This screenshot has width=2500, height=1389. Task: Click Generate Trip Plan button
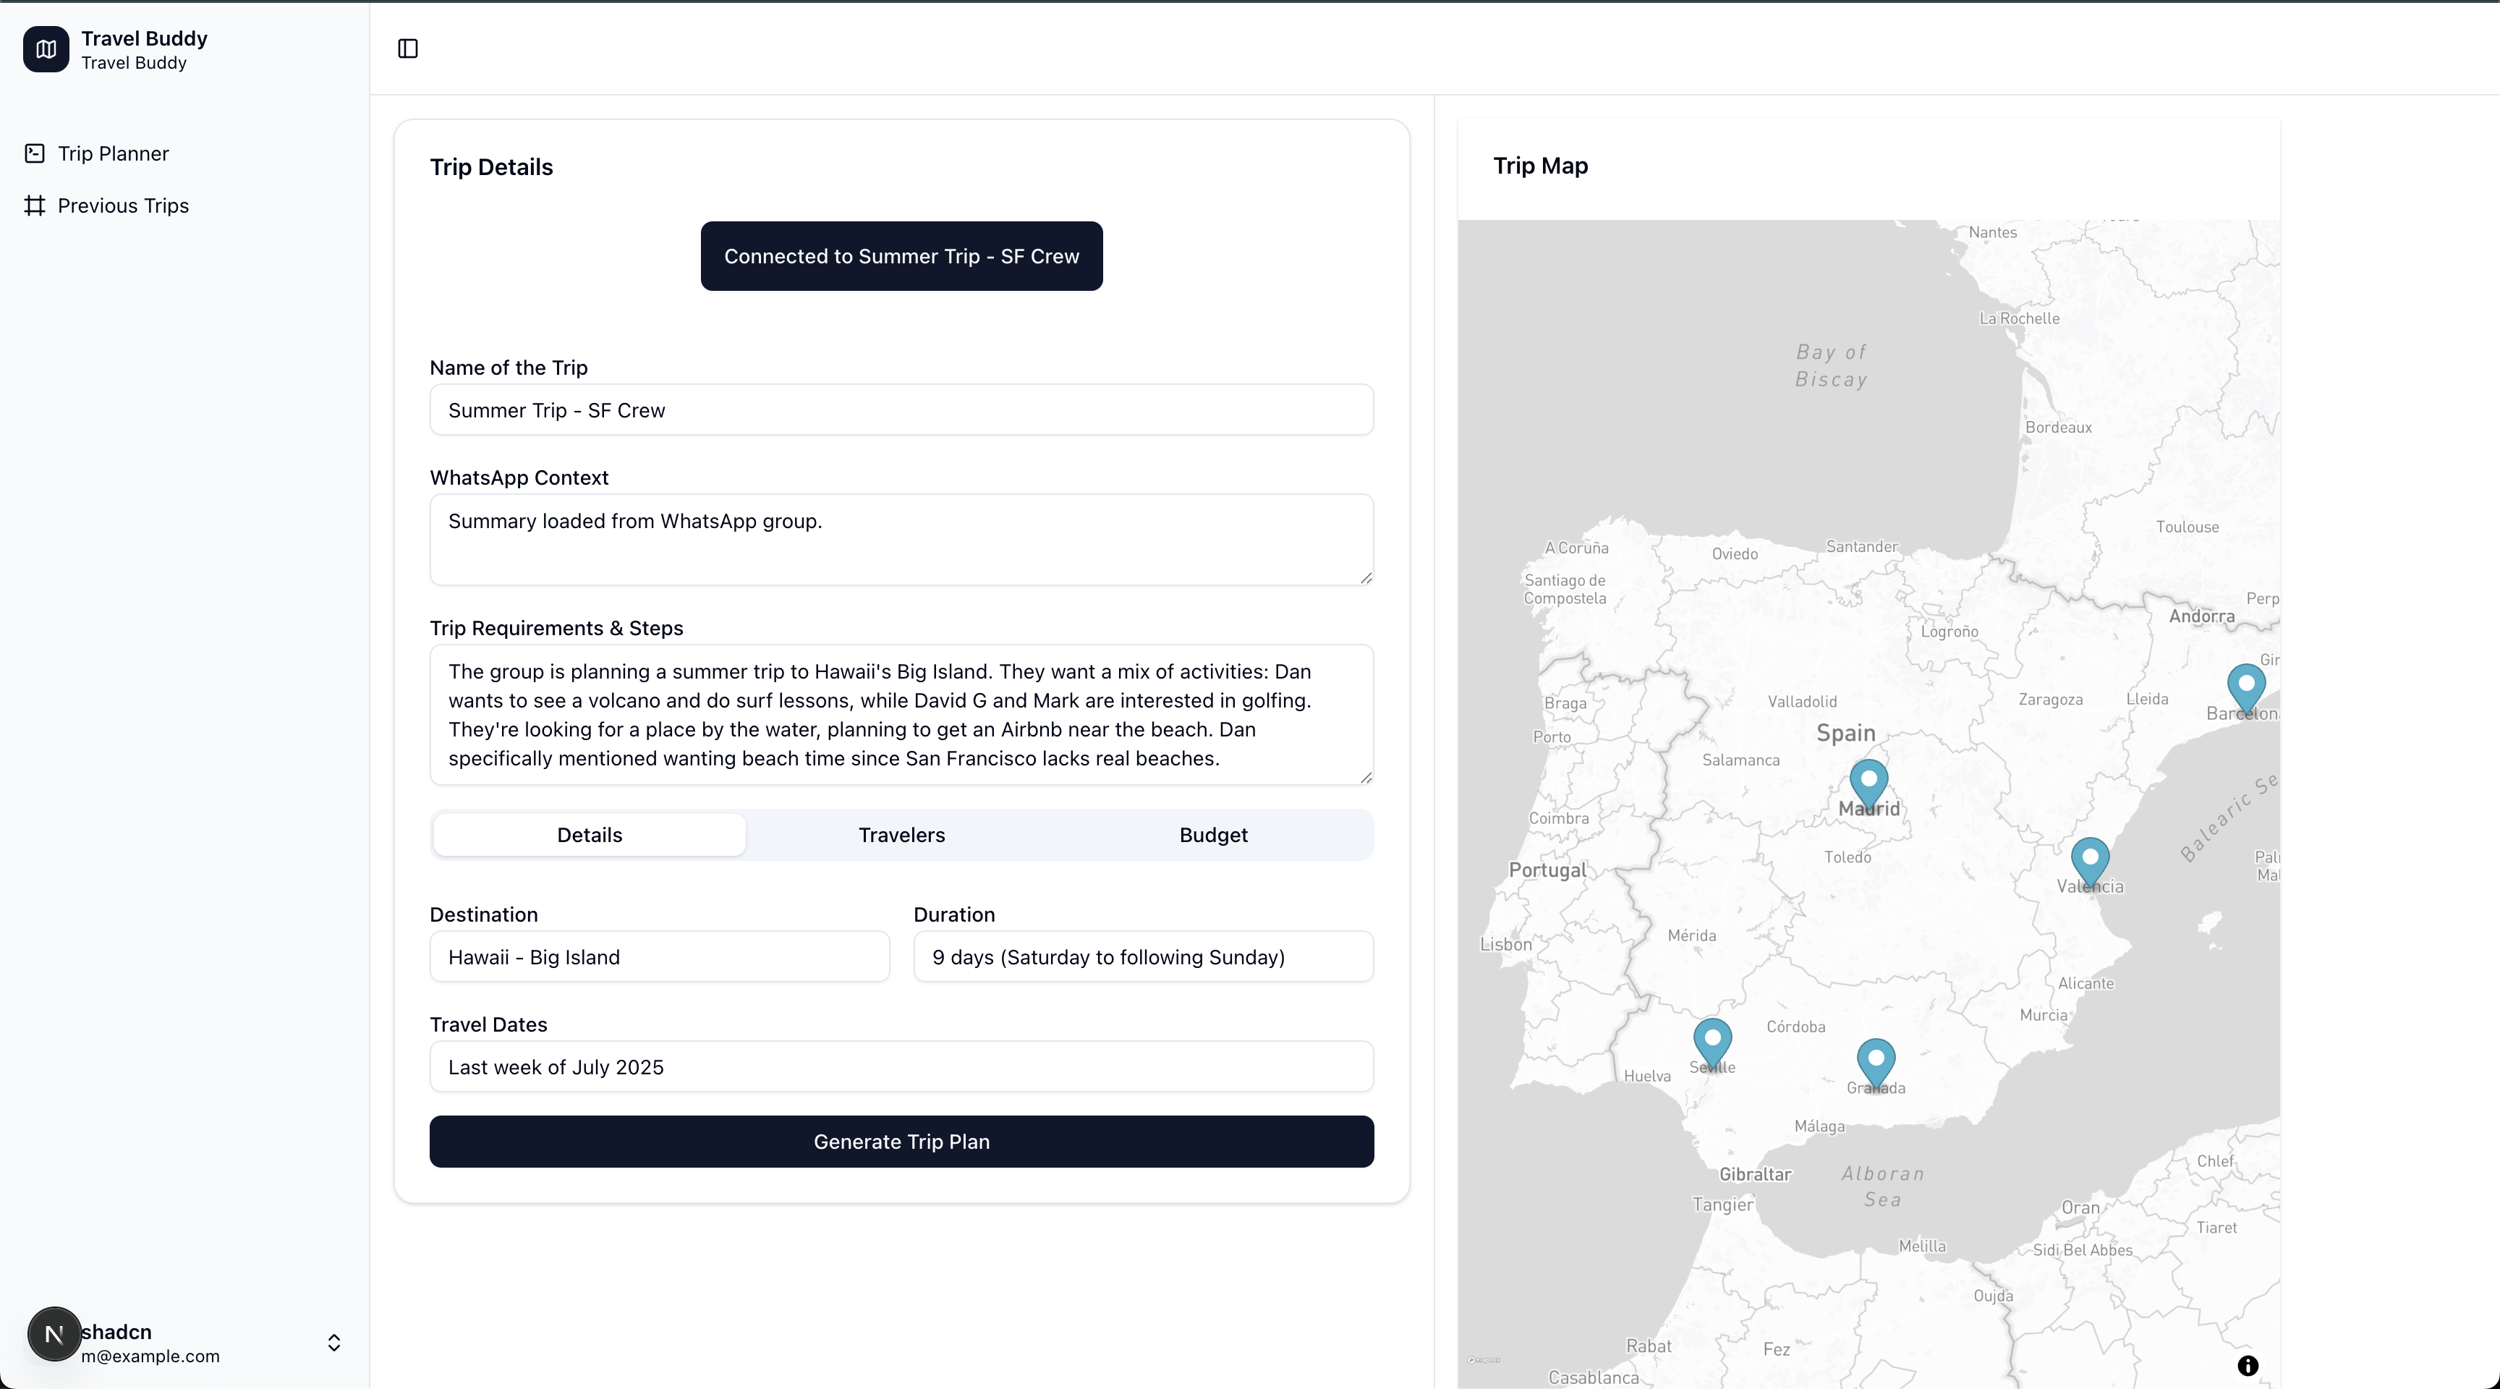click(x=901, y=1142)
